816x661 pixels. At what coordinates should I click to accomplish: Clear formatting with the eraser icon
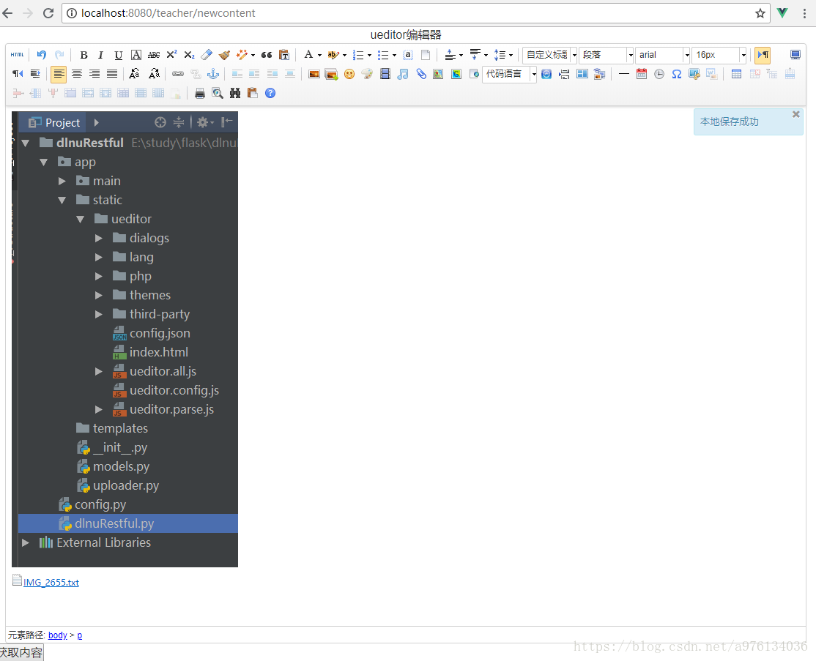[207, 55]
